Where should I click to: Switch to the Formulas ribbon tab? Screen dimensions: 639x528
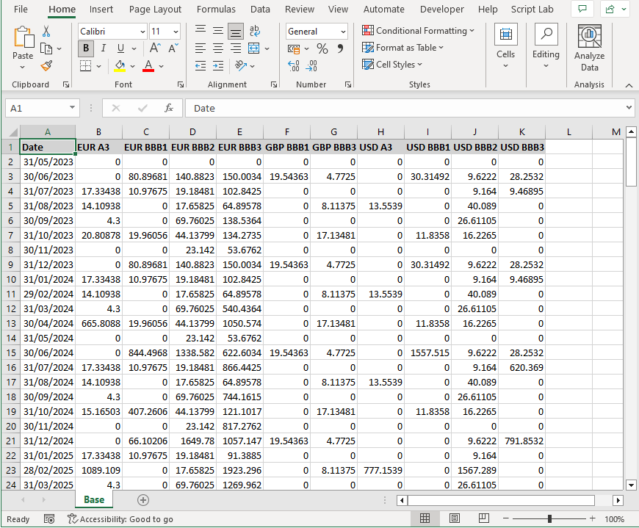(x=216, y=10)
